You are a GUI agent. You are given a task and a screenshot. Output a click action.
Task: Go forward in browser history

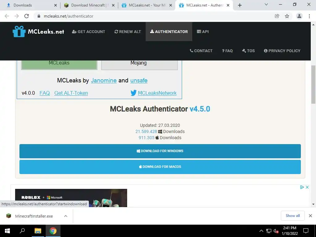pyautogui.click(x=17, y=16)
